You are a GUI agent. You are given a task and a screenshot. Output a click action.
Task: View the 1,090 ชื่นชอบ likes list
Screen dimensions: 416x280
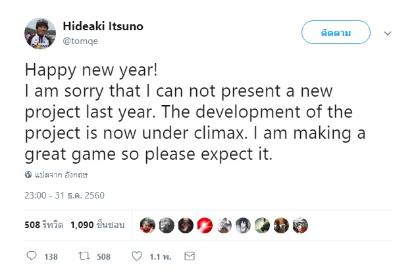pos(98,225)
